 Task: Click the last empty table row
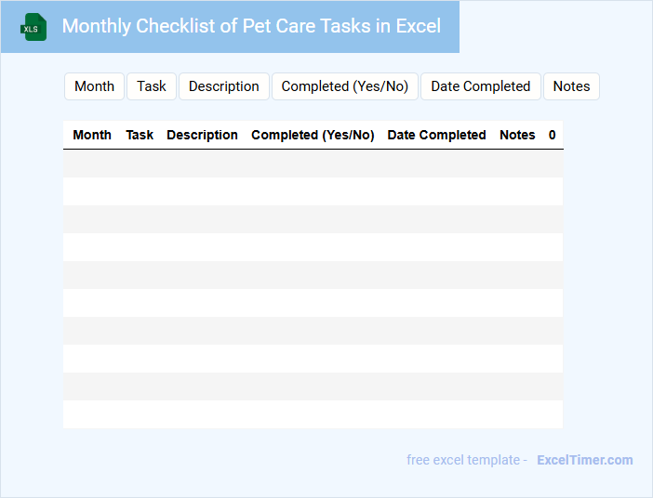pos(313,414)
